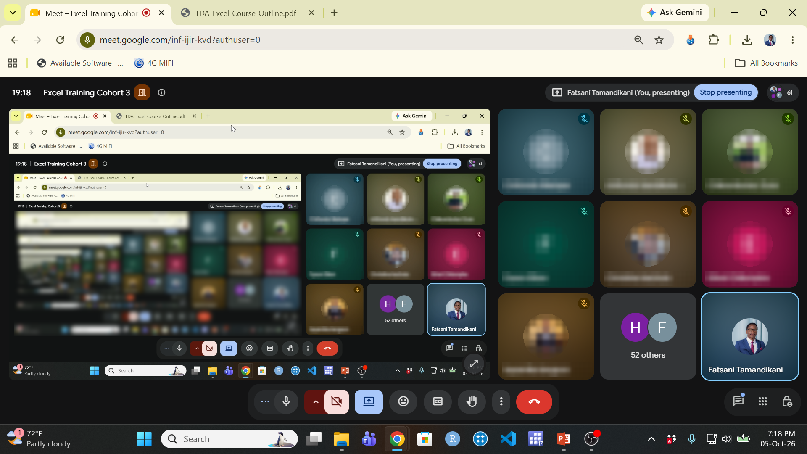Open Chrome three-dot menu
807x454 pixels.
click(x=793, y=40)
